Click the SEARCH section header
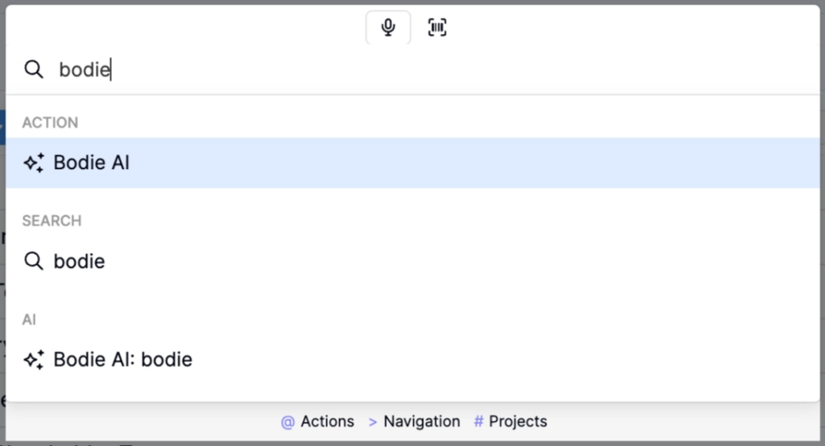Viewport: 825px width, 446px height. coord(52,221)
